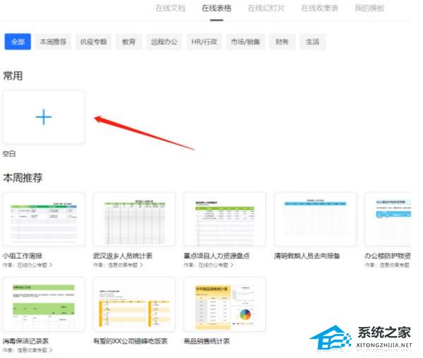Click the 商品销售统计表 title text
423x358 pixels.
[207, 341]
